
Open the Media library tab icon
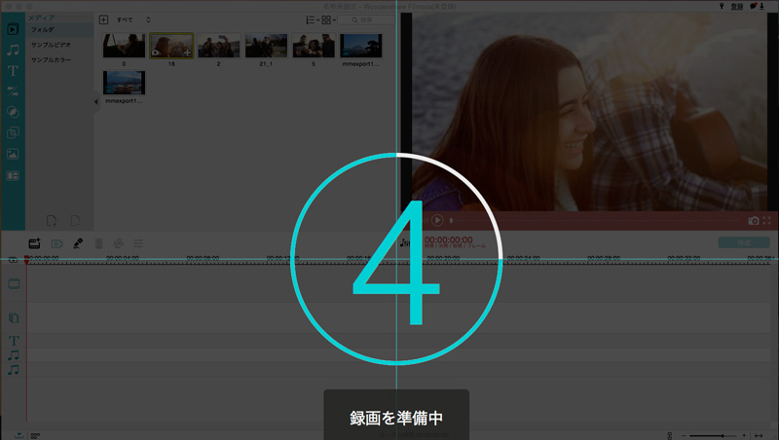[13, 29]
